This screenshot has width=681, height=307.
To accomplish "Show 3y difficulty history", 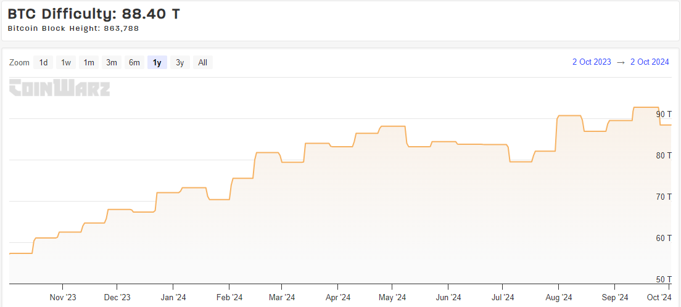I will [x=180, y=62].
